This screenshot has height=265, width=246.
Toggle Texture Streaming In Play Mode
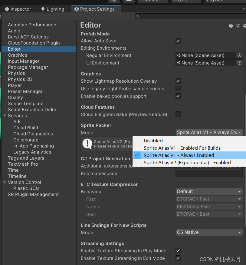[178, 250]
